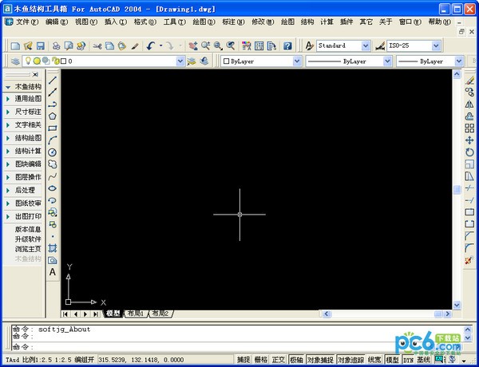Click the Undo arrow in toolbar
The height and width of the screenshot is (367, 479).
click(x=150, y=45)
